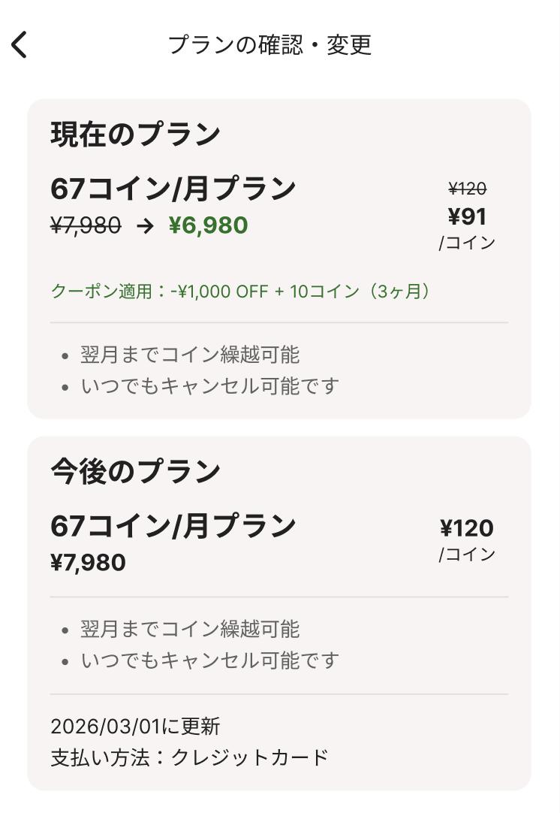Screen dimensions: 560x813
Task: Tap the green ¥6,980 discounted price
Action: pyautogui.click(x=208, y=225)
